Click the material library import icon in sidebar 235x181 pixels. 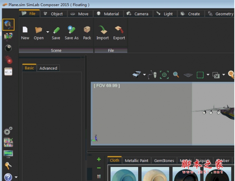[x=8, y=142]
